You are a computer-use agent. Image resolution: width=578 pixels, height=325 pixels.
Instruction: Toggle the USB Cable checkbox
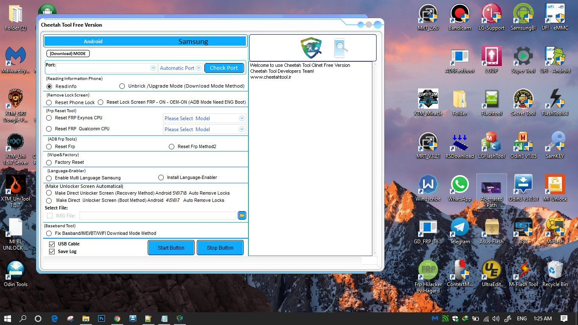pyautogui.click(x=52, y=244)
